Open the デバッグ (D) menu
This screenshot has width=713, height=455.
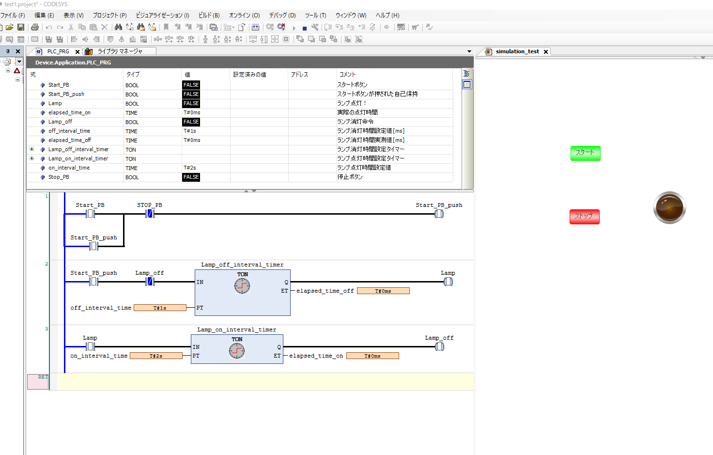tap(282, 15)
